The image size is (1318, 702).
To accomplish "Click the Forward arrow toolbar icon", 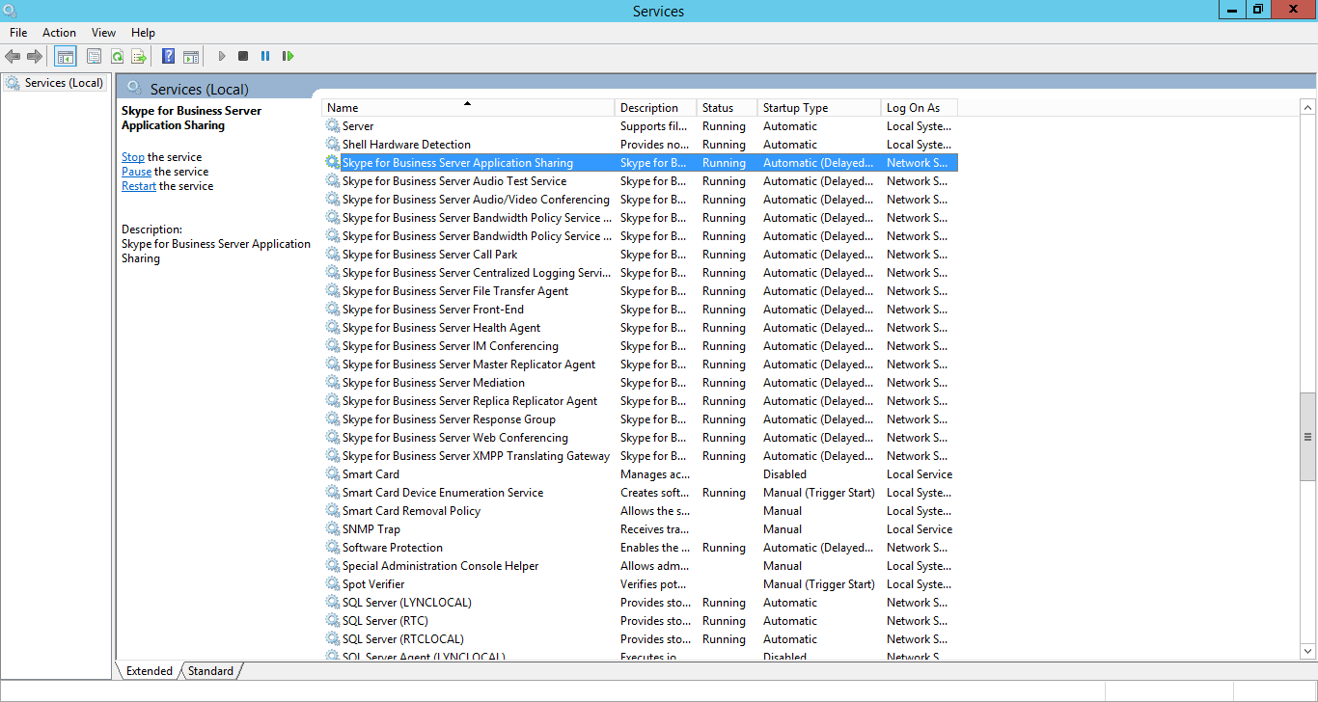I will point(35,56).
